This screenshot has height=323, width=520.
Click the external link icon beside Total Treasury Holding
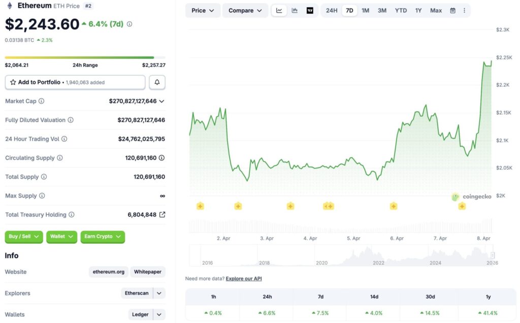(x=163, y=214)
